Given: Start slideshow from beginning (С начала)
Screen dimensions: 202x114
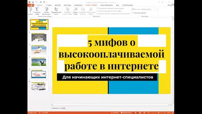Looking at the screenshot, I should coord(30,11).
